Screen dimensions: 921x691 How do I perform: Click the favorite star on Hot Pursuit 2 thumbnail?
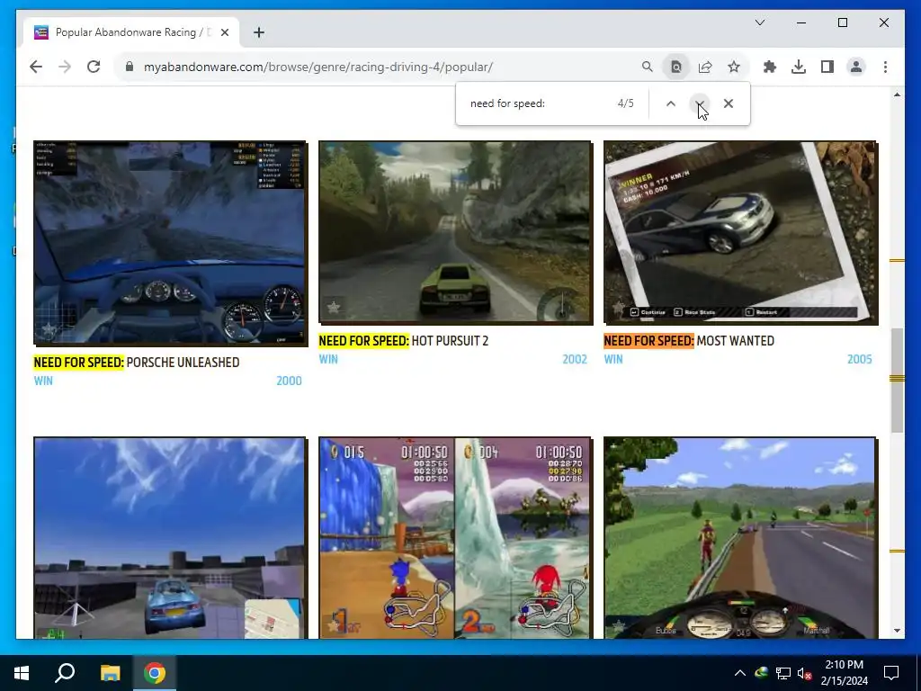pyautogui.click(x=334, y=307)
